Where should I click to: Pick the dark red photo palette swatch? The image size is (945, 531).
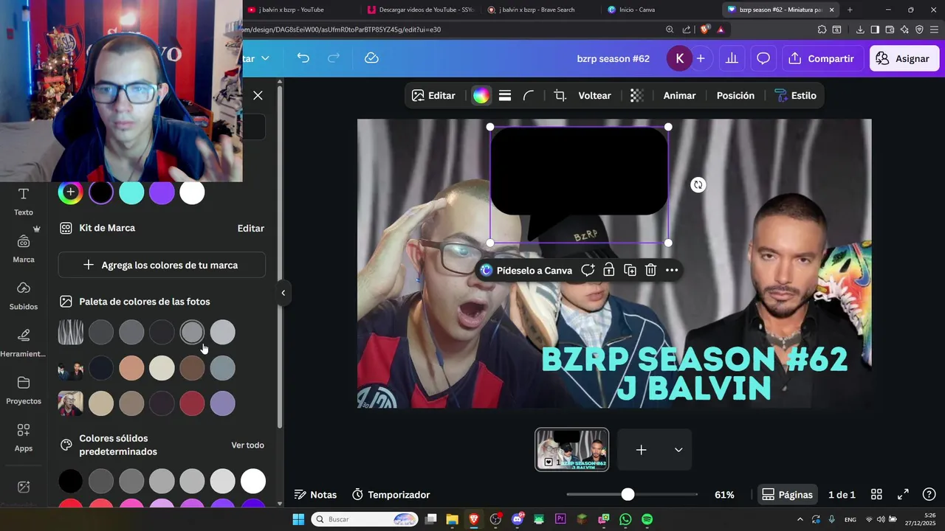192,403
